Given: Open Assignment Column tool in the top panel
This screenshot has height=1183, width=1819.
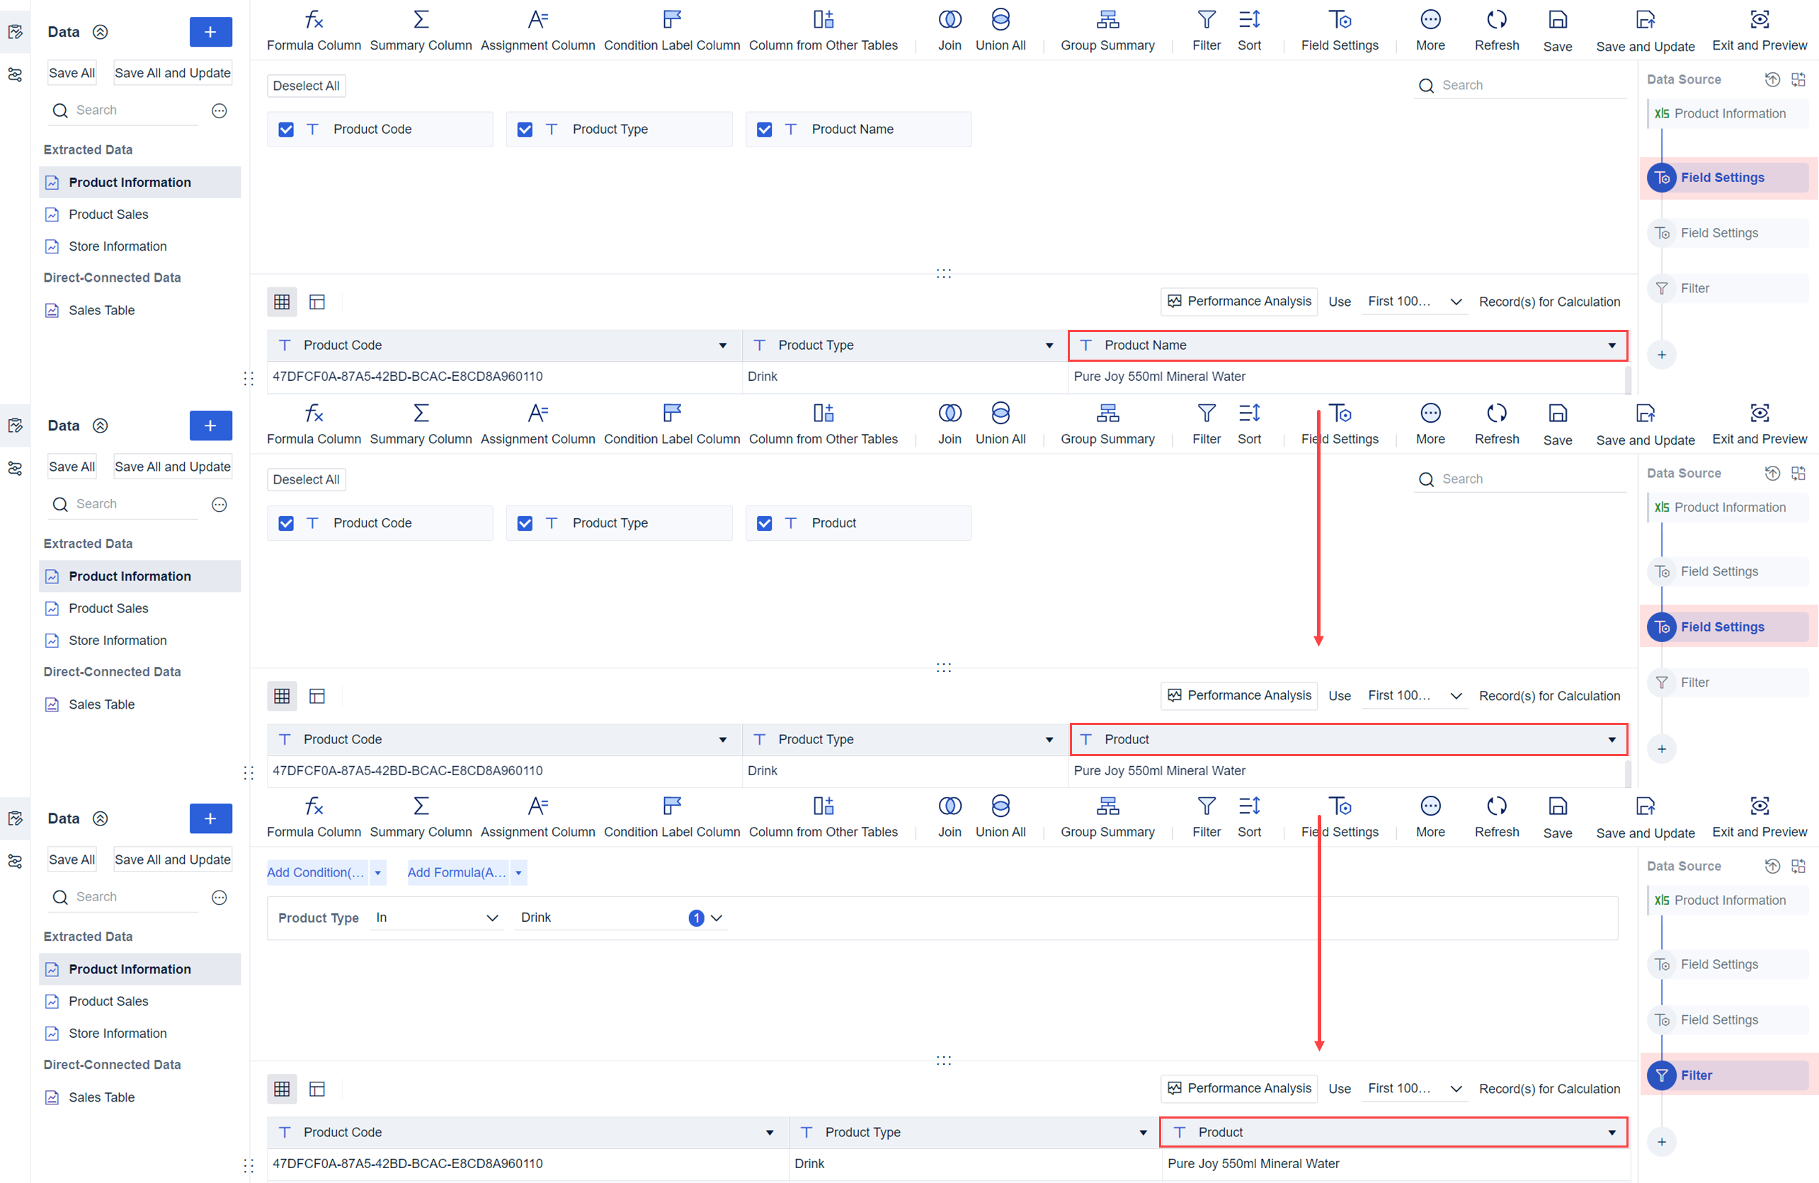Looking at the screenshot, I should click(x=537, y=30).
